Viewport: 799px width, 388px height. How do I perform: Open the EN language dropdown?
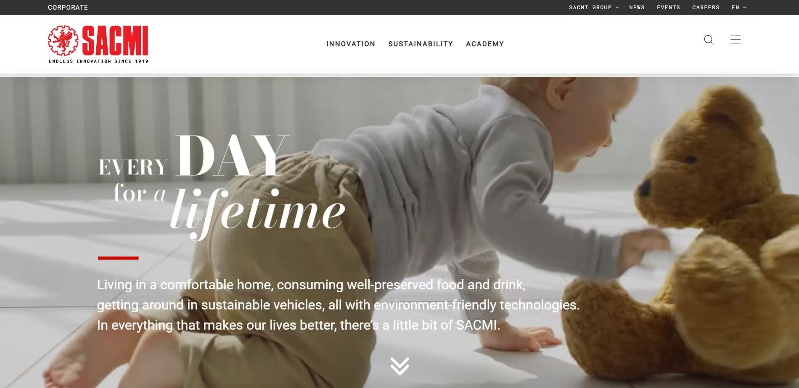click(739, 7)
